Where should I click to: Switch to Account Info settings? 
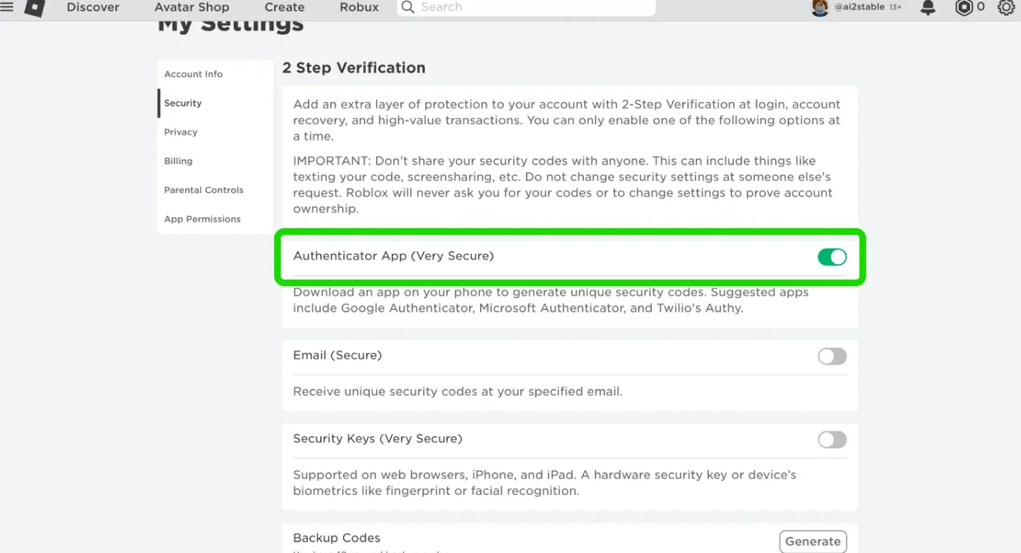point(193,74)
